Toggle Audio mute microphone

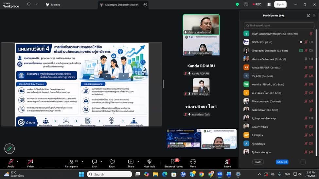pos(11,162)
